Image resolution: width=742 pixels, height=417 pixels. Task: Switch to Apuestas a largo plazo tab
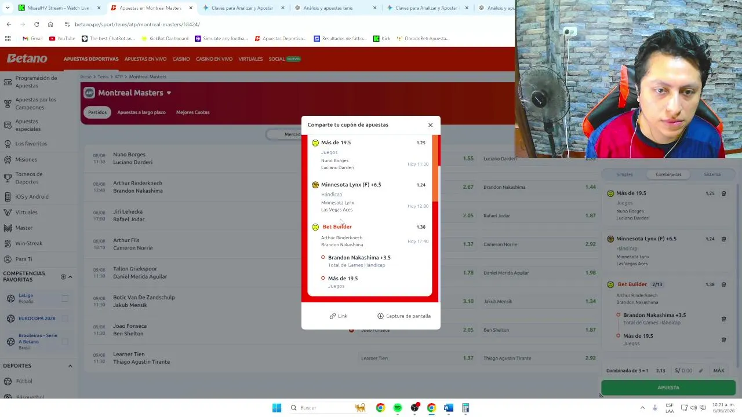[141, 112]
